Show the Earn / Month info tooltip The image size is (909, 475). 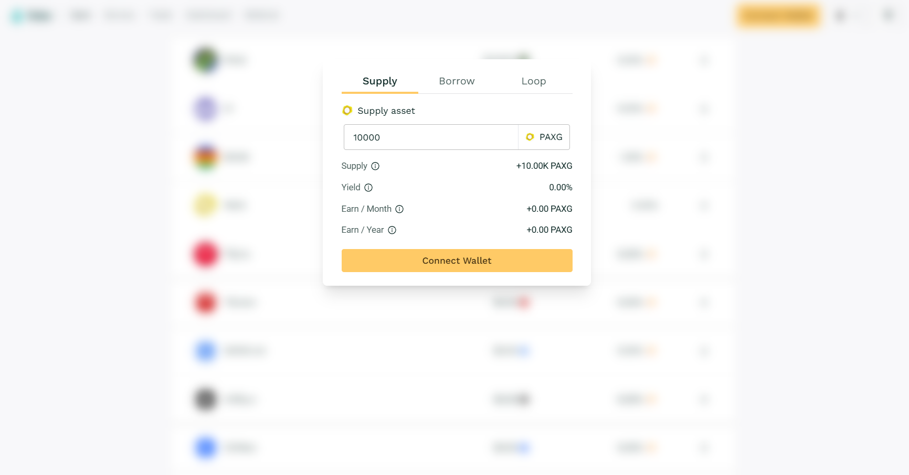399,209
